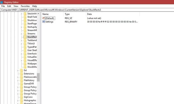Expand the StartupApproved tree node

point(21,27)
